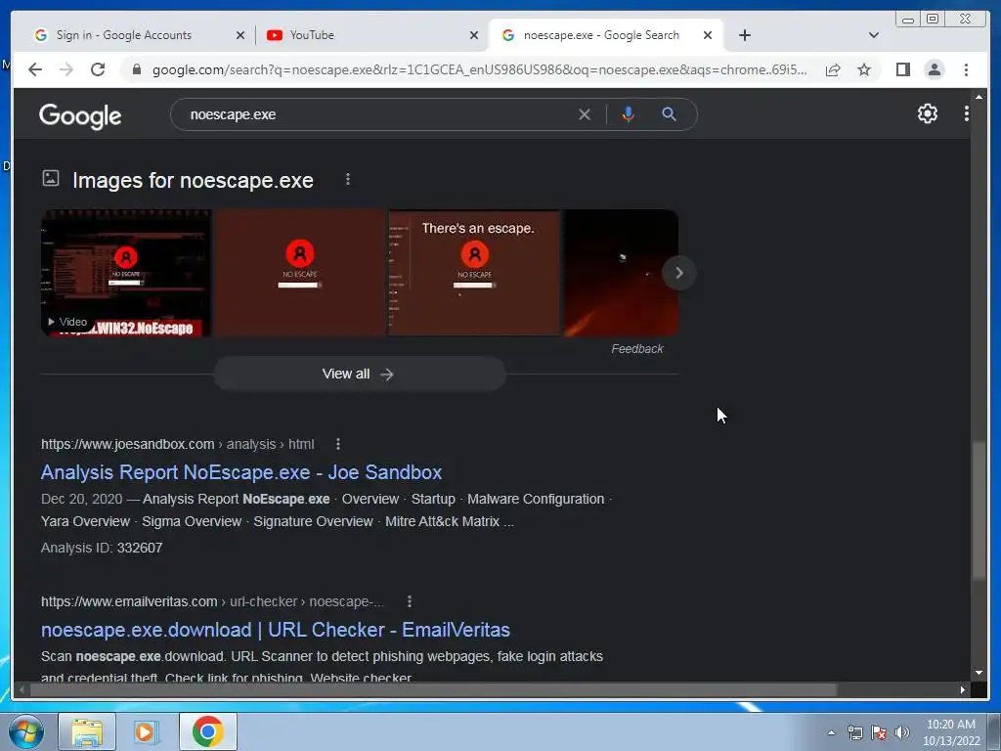
Task: Open the volume speaker tray icon
Action: [901, 732]
